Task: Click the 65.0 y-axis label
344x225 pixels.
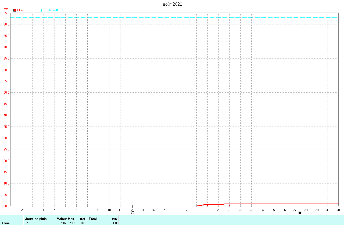Action: tap(6, 58)
